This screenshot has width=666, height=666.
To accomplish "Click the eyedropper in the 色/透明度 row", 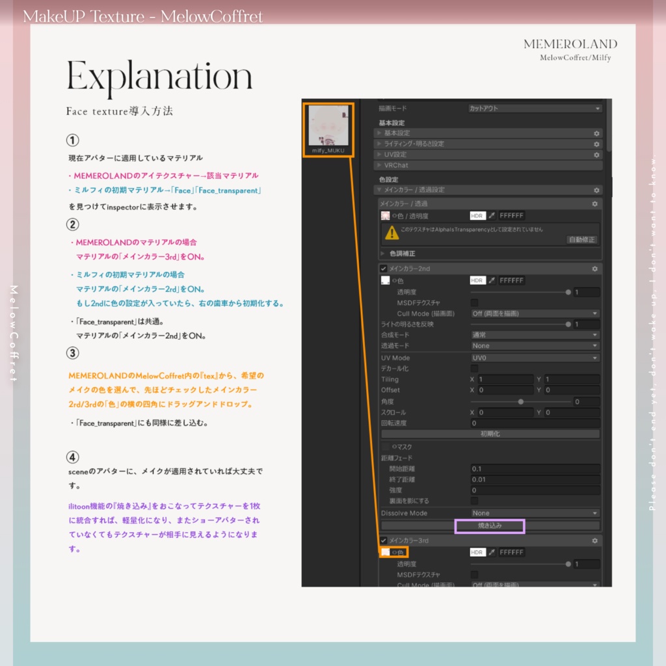I will (x=491, y=215).
